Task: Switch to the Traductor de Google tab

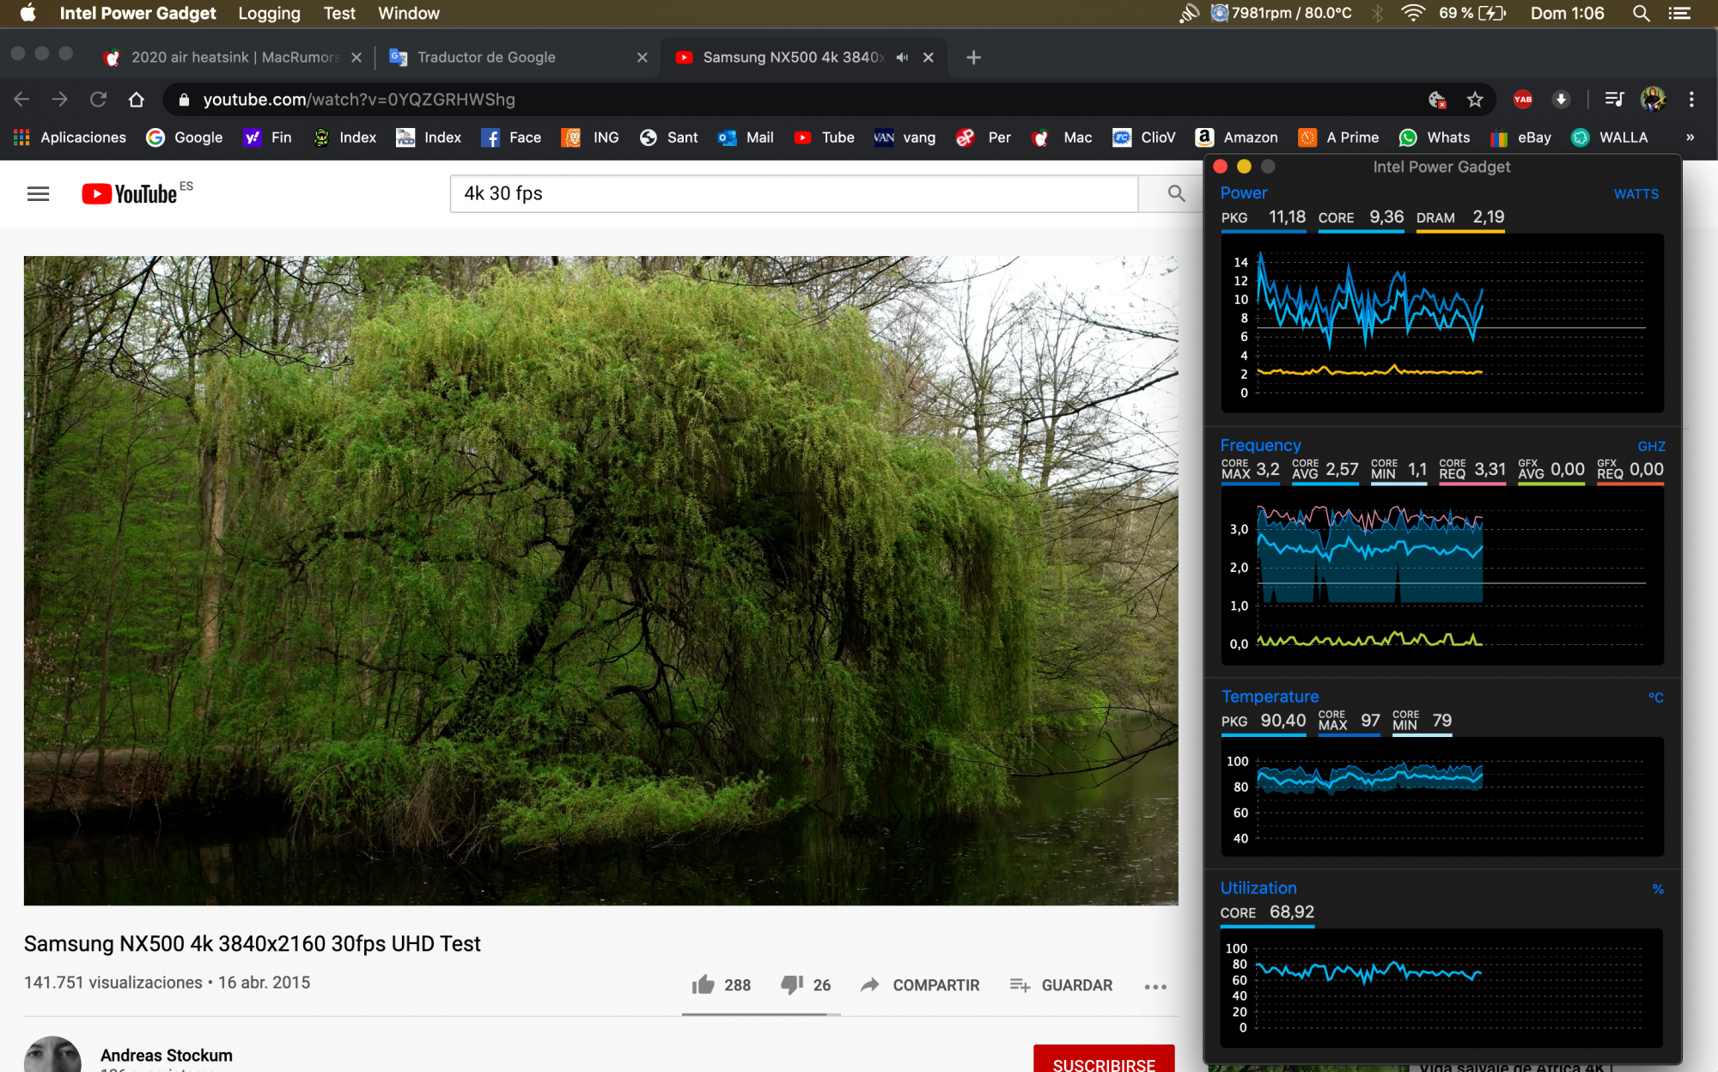Action: coord(486,57)
